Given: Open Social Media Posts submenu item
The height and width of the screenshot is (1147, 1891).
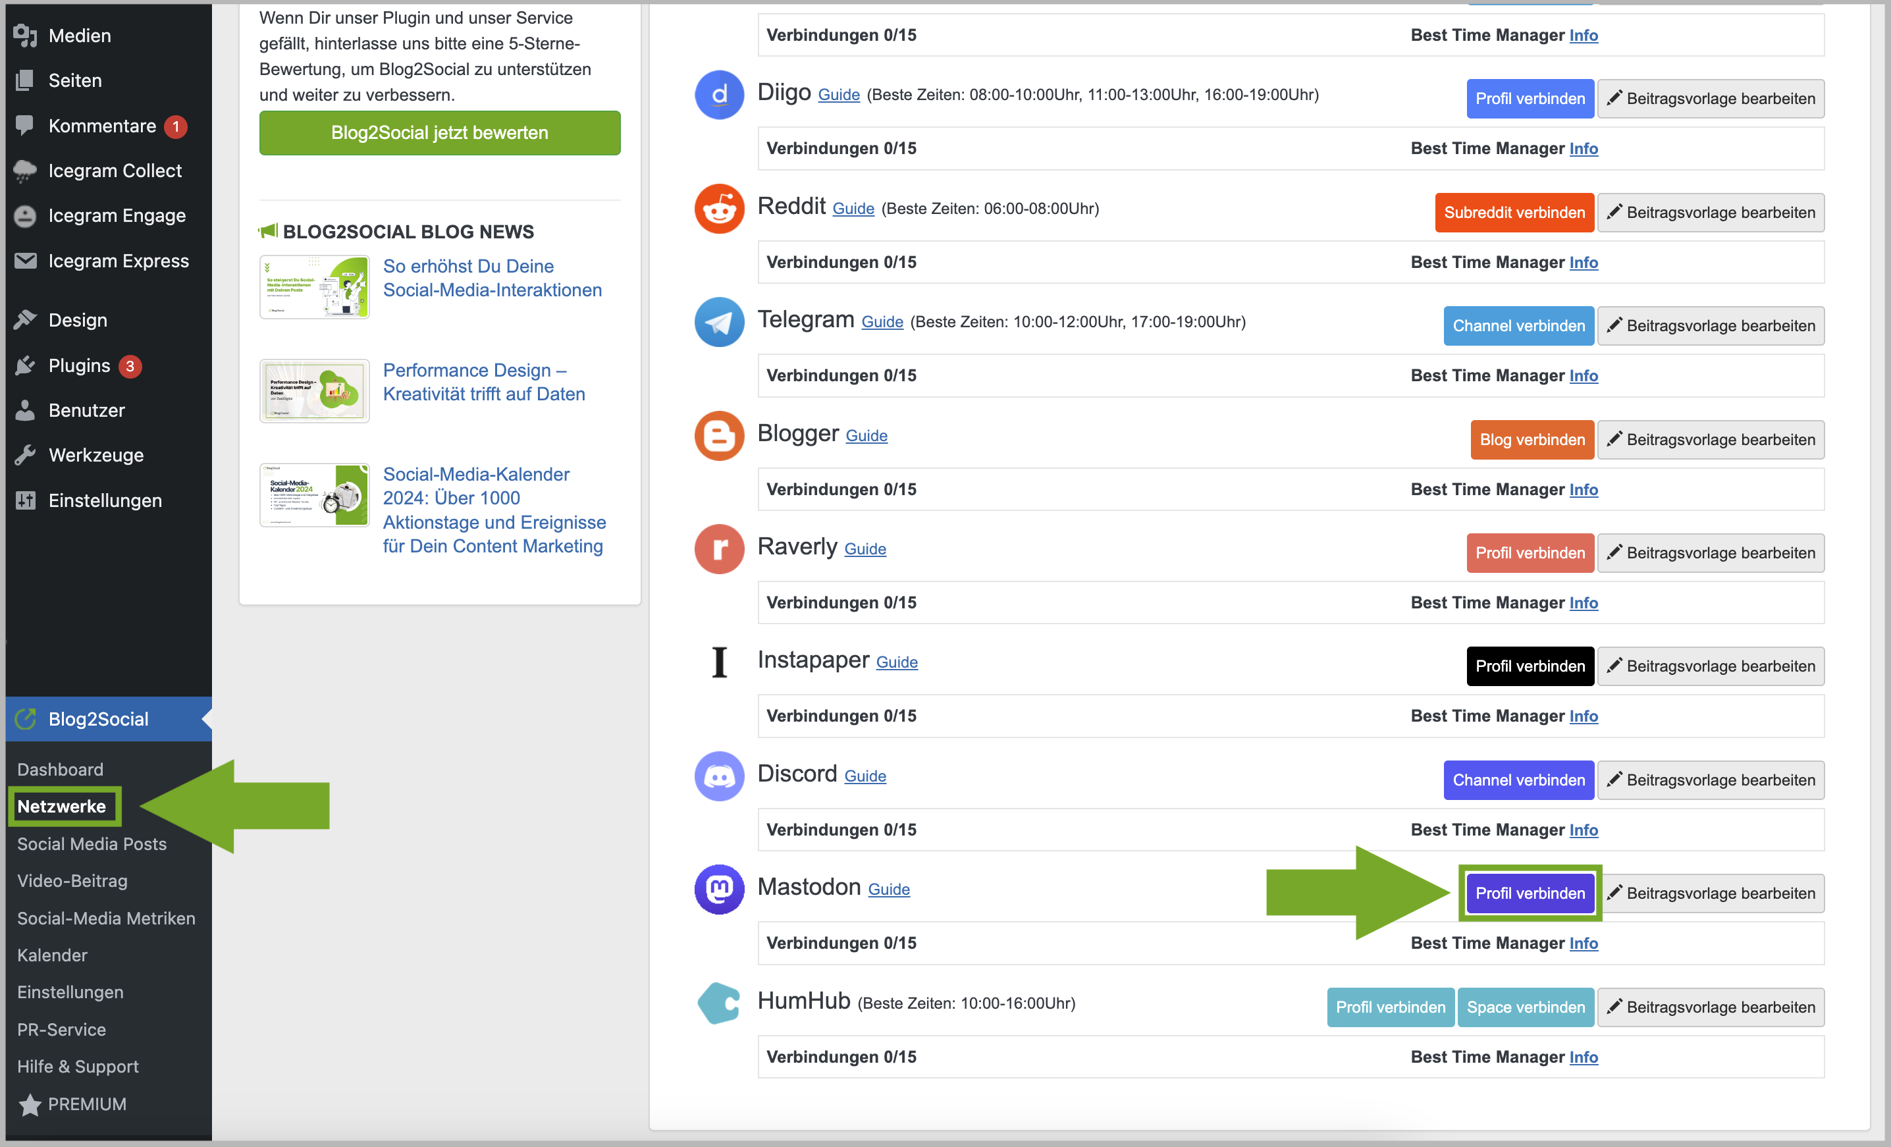Looking at the screenshot, I should [x=92, y=844].
